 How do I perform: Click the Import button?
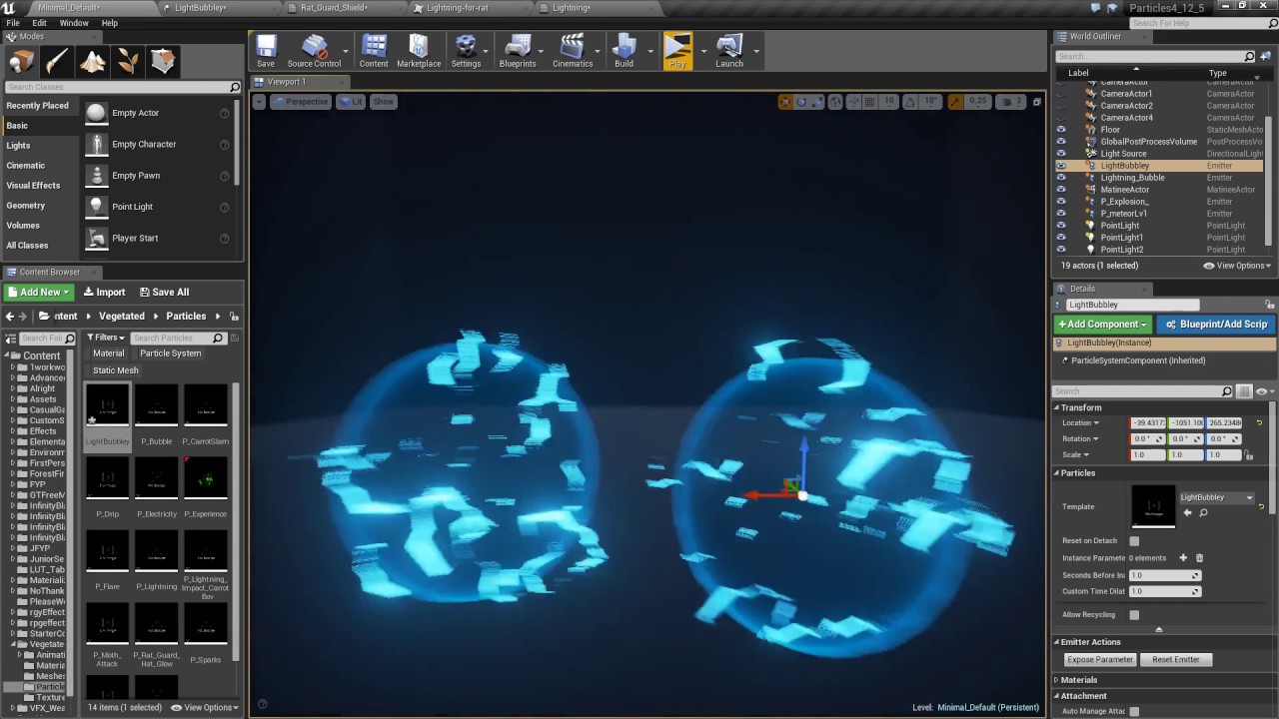[104, 293]
